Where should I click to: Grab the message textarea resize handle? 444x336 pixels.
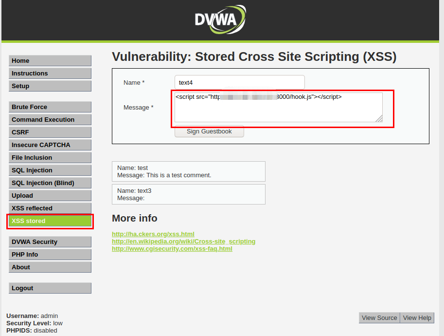379,118
